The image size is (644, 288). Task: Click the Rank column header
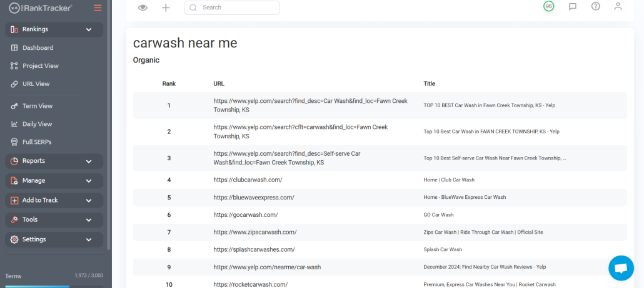169,84
